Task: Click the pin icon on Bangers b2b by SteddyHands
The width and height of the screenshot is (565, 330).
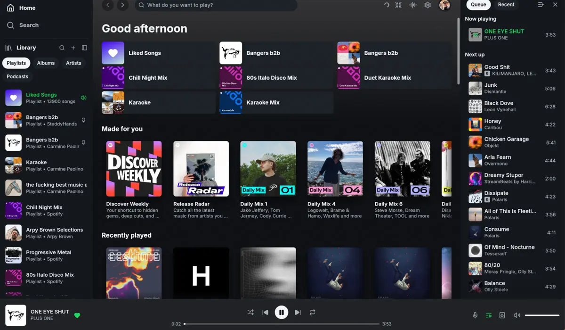Action: pos(84,120)
